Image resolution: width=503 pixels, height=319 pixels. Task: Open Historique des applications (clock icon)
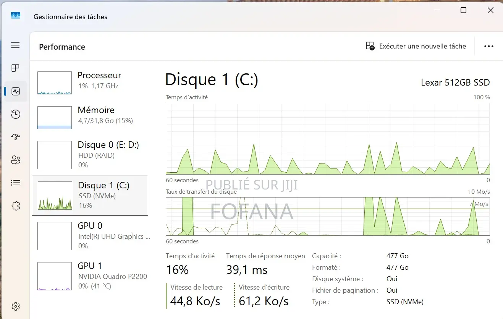click(15, 114)
